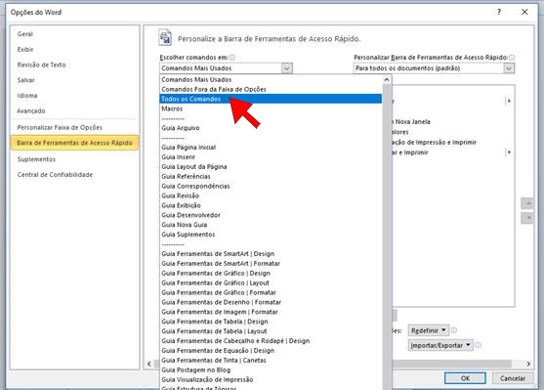Choose Guia Arquivo option

click(x=271, y=128)
